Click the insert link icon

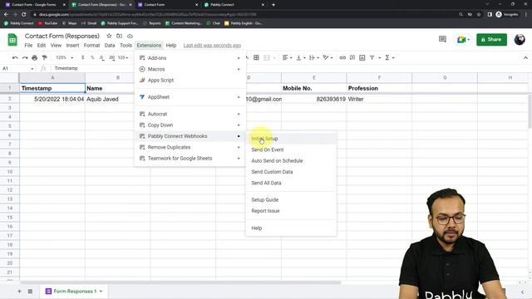[342, 57]
